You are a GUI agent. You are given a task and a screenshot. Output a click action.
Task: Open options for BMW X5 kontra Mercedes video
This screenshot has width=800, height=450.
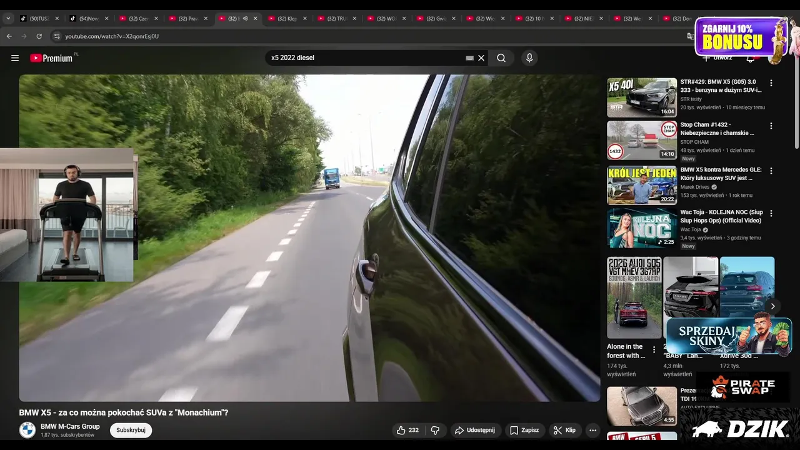click(771, 171)
